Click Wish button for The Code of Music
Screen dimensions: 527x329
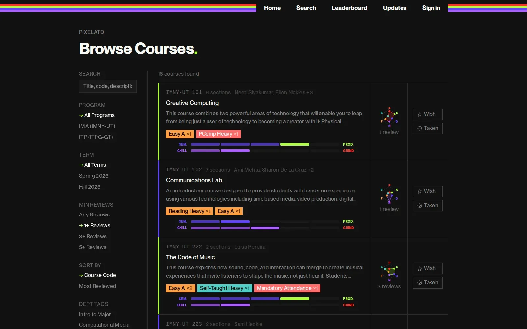click(x=428, y=268)
